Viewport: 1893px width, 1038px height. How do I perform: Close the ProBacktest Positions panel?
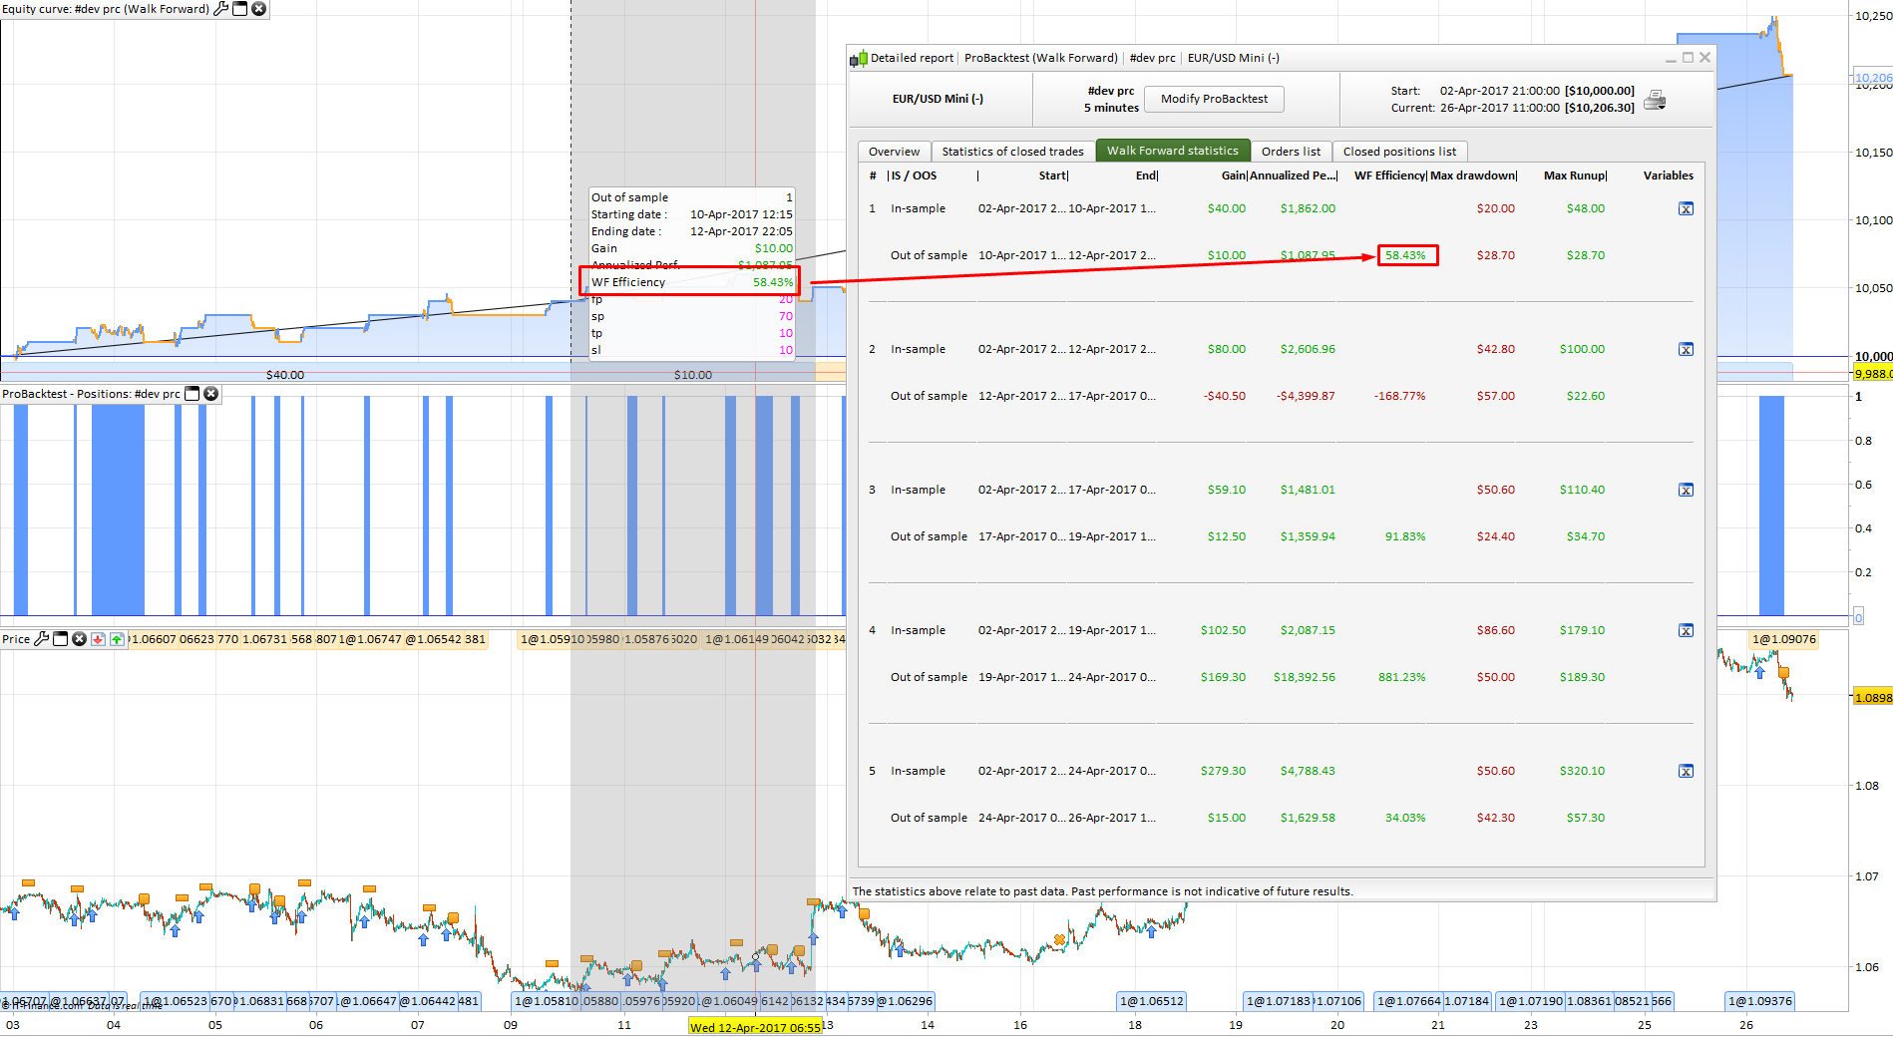210,394
